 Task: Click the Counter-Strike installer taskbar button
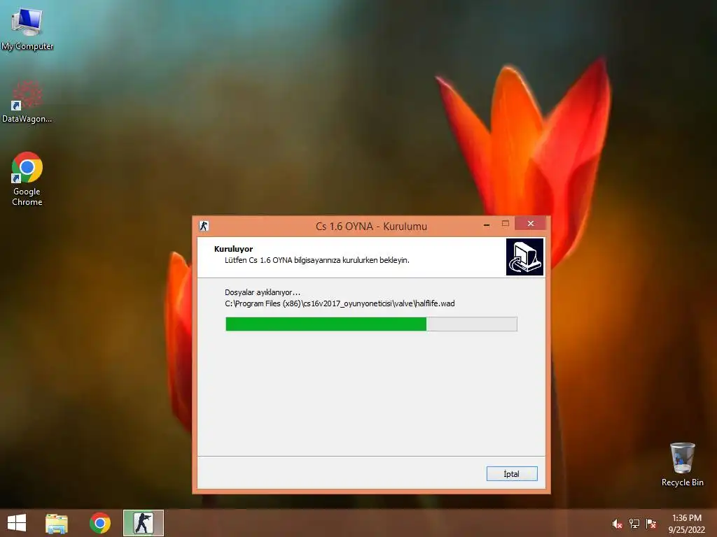point(143,523)
